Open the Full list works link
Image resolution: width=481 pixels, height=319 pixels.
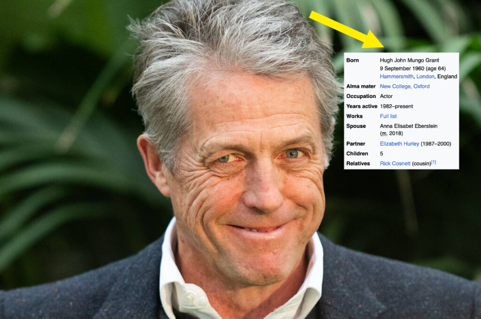[x=388, y=116]
